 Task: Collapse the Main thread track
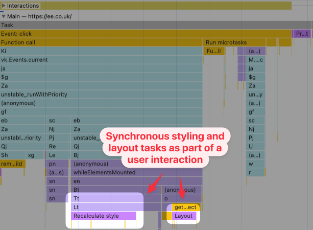[4, 16]
